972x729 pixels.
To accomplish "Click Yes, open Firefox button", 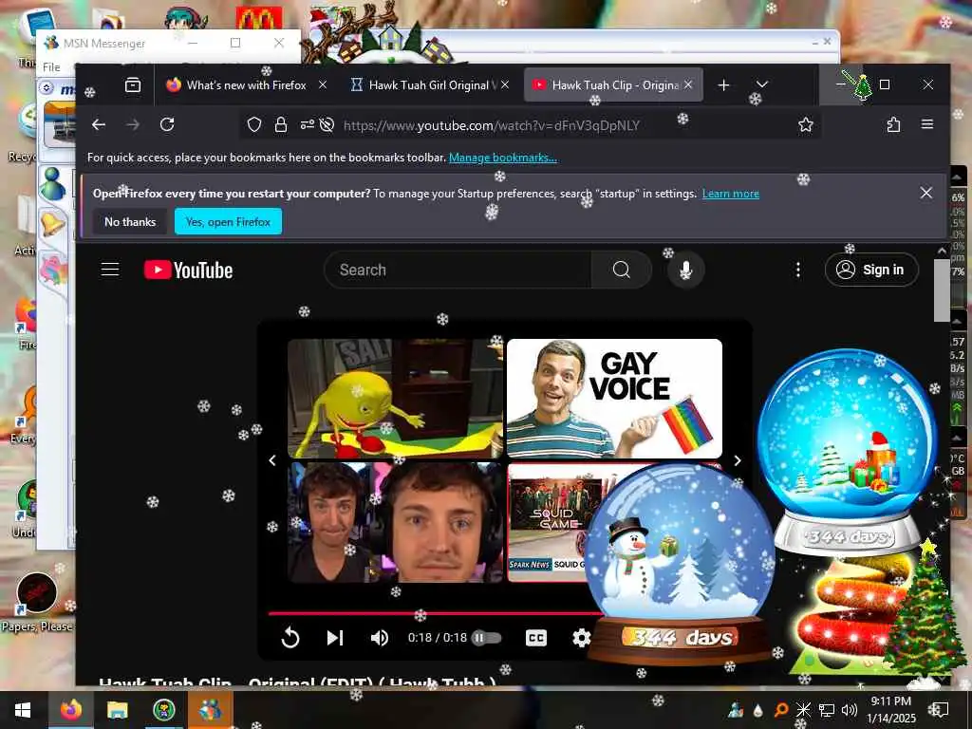I will (x=228, y=222).
